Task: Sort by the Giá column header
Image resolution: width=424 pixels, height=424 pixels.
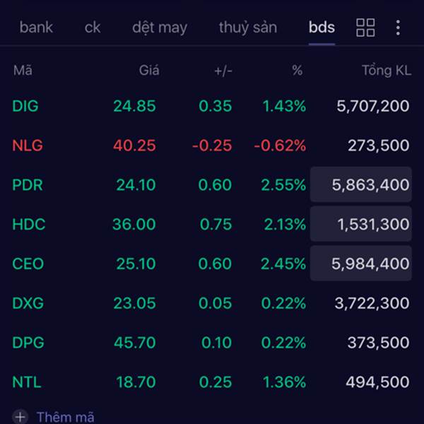Action: tap(149, 70)
